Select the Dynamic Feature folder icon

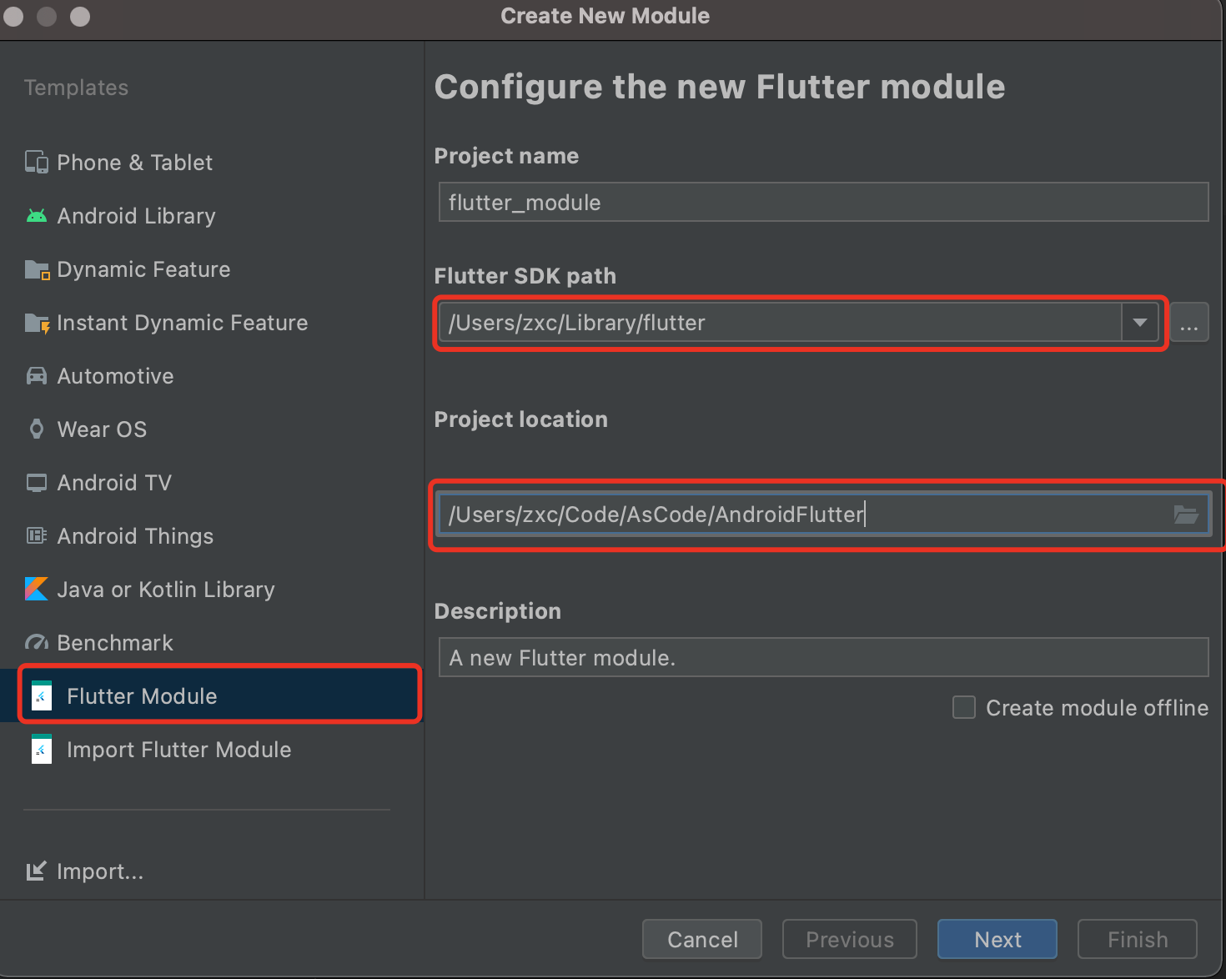[36, 269]
